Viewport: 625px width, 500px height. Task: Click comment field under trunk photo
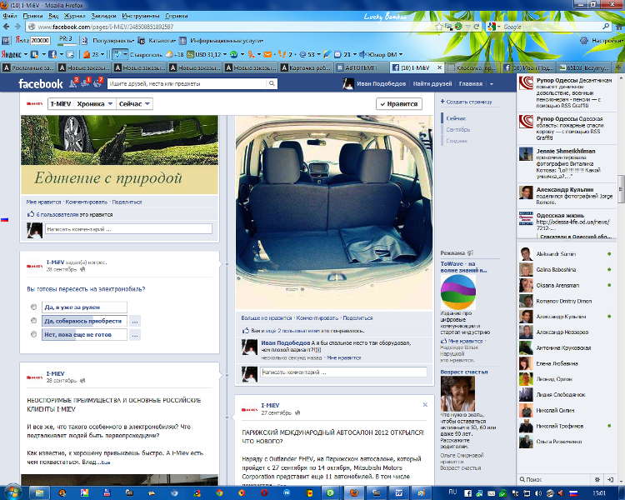[x=343, y=372]
